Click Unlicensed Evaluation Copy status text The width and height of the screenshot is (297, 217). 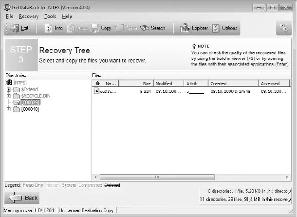[x=86, y=210]
